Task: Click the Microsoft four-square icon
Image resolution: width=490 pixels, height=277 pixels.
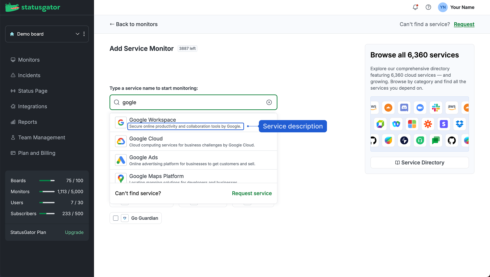Action: [x=412, y=124]
